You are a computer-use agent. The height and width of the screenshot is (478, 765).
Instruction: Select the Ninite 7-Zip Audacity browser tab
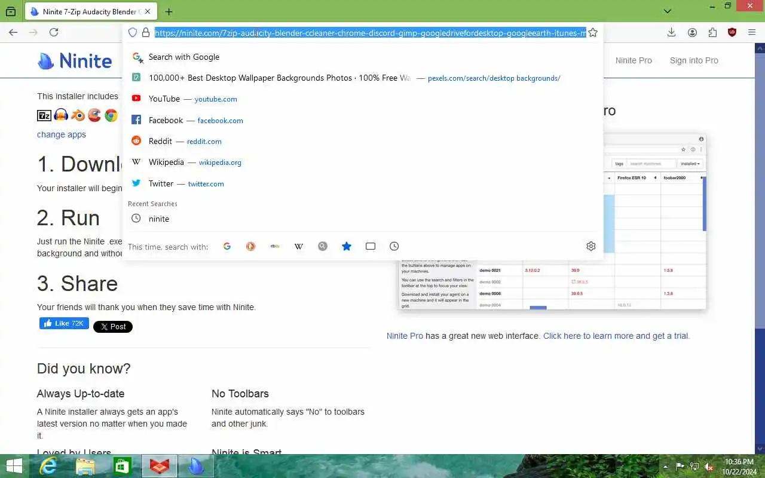(91, 11)
